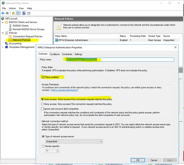Click the Policy Name column header
The height and width of the screenshot is (165, 184).
pos(86,36)
